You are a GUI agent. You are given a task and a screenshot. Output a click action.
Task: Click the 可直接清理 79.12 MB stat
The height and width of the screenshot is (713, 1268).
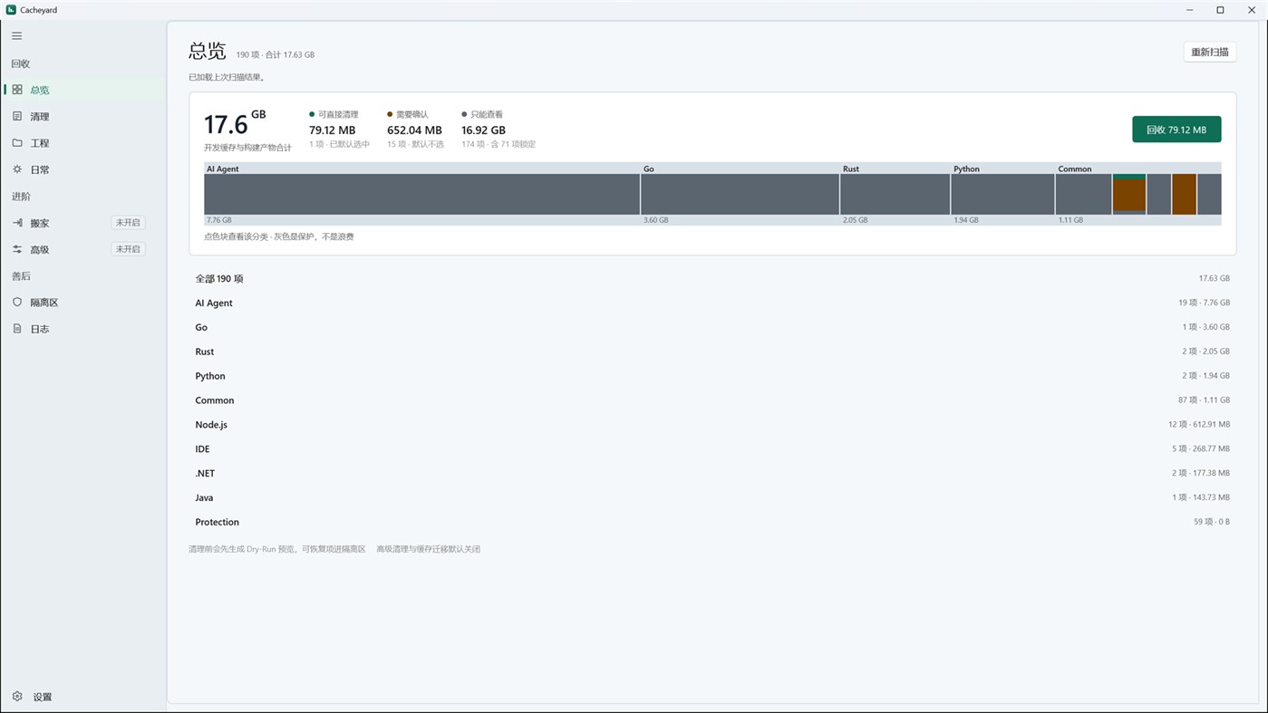339,130
